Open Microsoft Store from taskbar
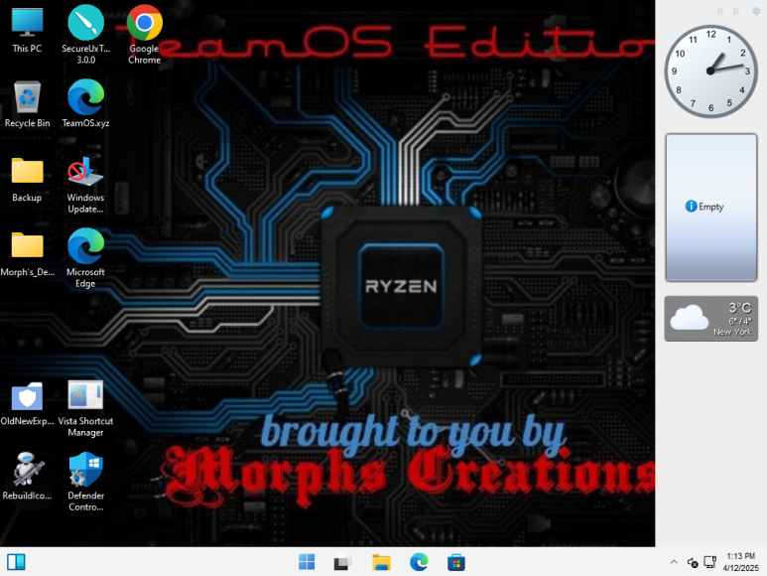 tap(455, 562)
